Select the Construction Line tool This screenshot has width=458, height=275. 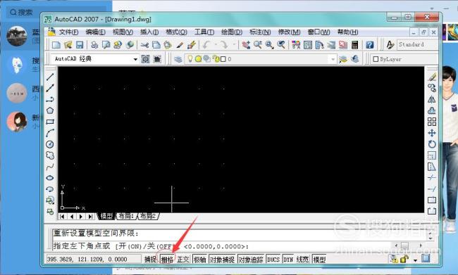[50, 88]
